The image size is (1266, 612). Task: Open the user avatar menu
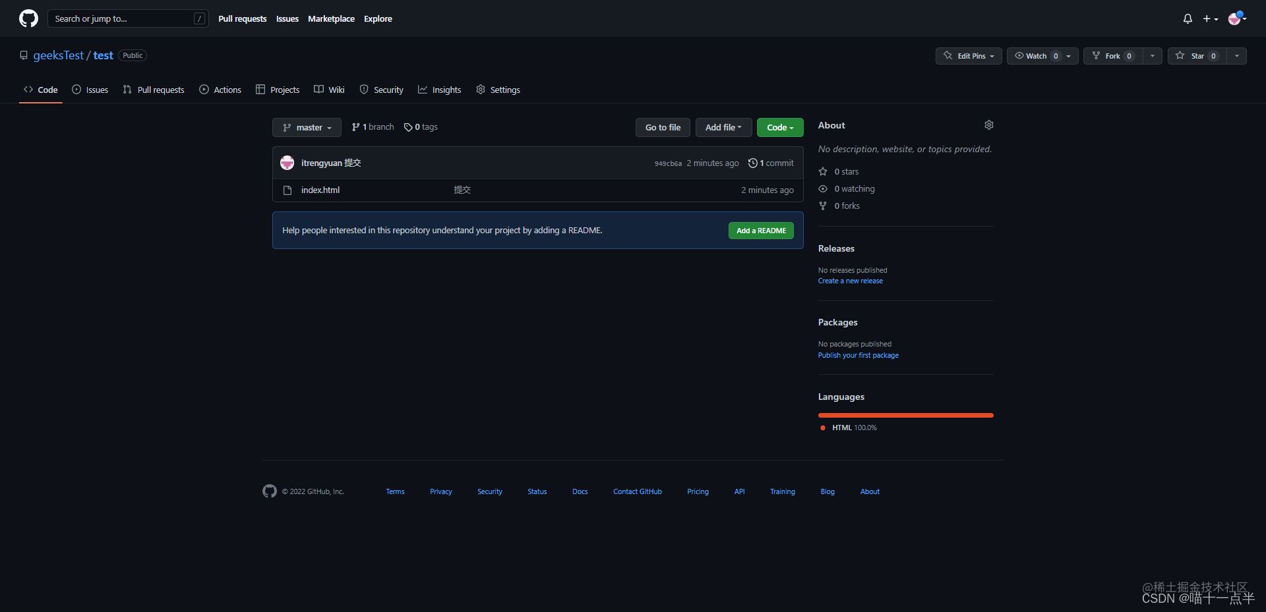pyautogui.click(x=1237, y=18)
